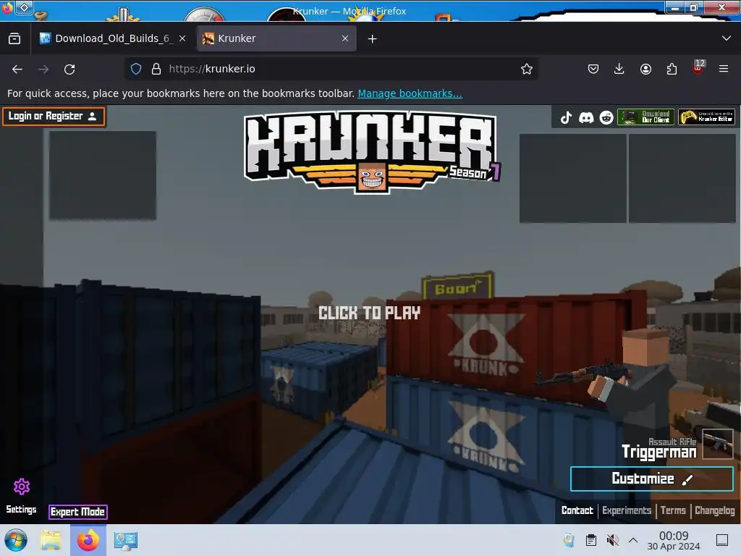The image size is (741, 556).
Task: Click the uBlock extension badge showing 12
Action: (698, 67)
